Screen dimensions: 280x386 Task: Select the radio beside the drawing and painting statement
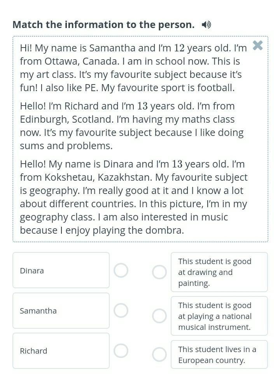[159, 272]
